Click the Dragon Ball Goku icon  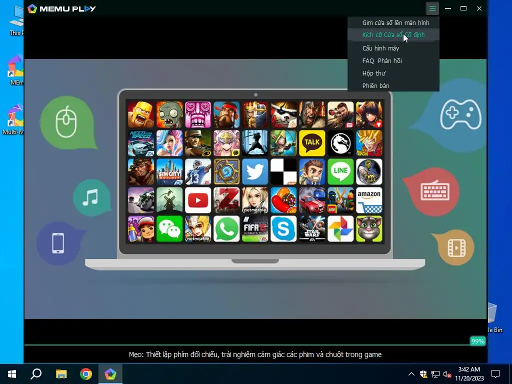pyautogui.click(x=369, y=143)
